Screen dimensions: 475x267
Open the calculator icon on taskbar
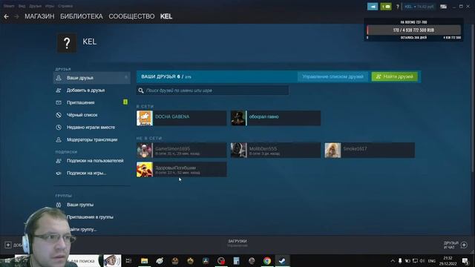pyautogui.click(x=236, y=261)
